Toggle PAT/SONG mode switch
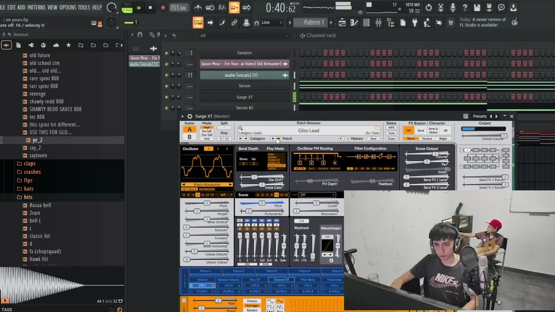The width and height of the screenshot is (555, 312). pos(127,8)
